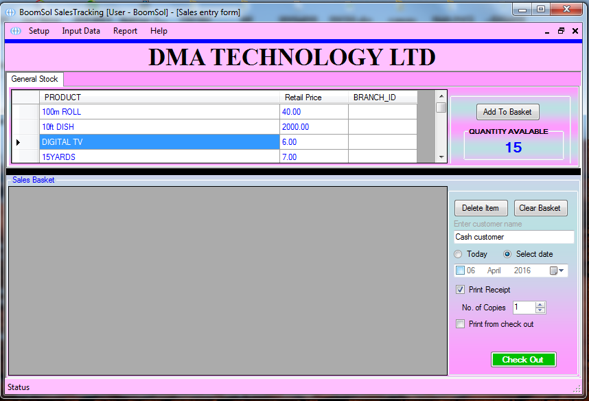Click the up arrow on No. of Copies spinner
Image resolution: width=589 pixels, height=401 pixels.
(540, 304)
